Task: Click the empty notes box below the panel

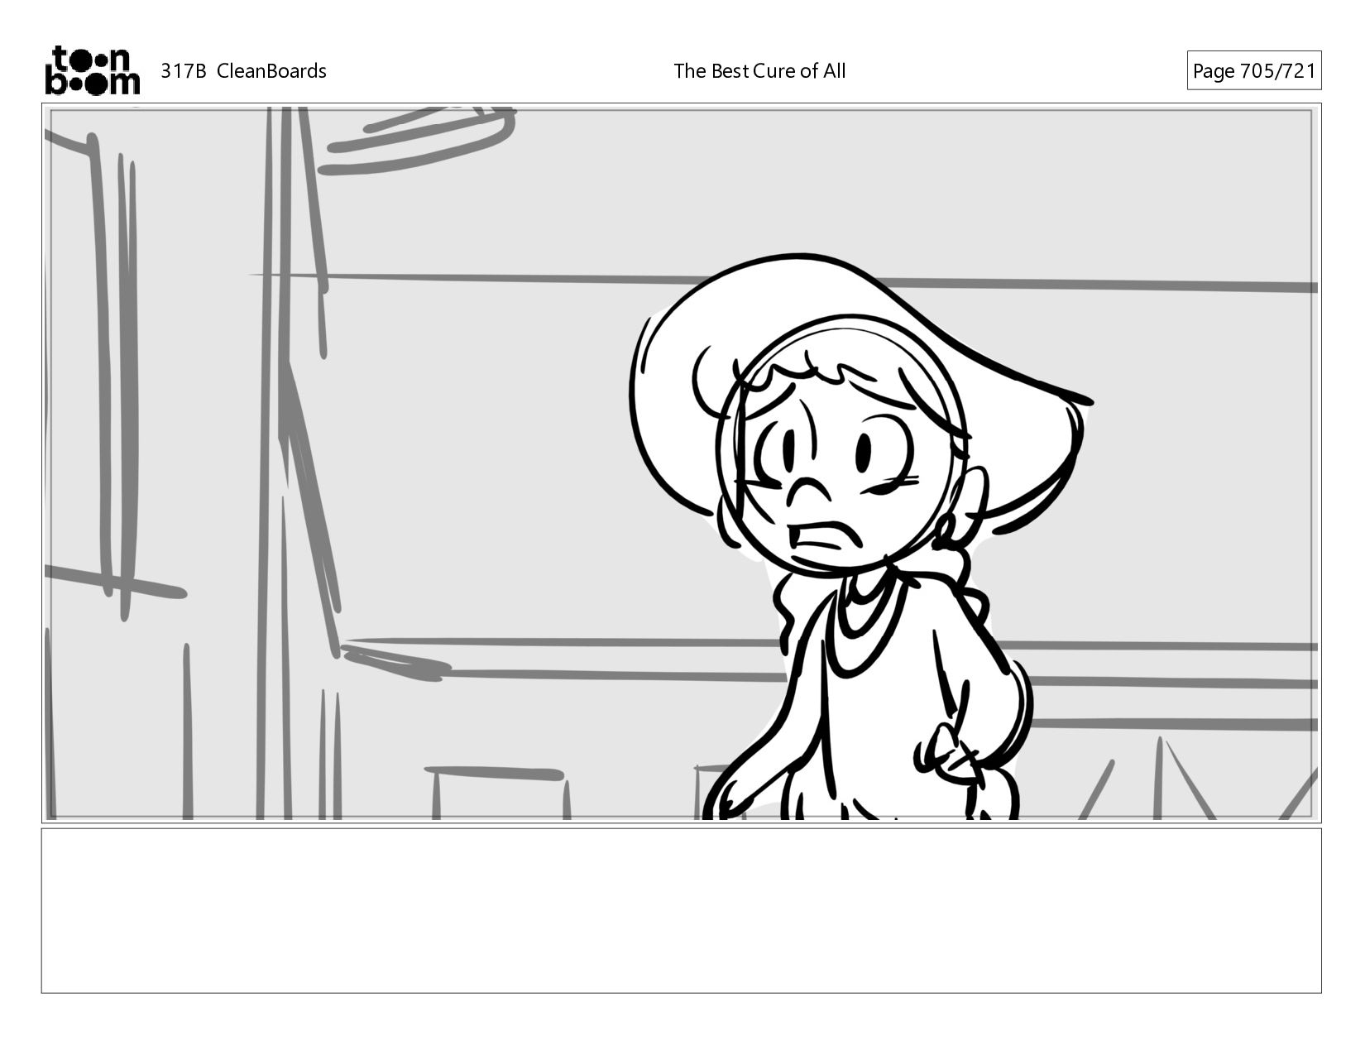Action: (681, 910)
